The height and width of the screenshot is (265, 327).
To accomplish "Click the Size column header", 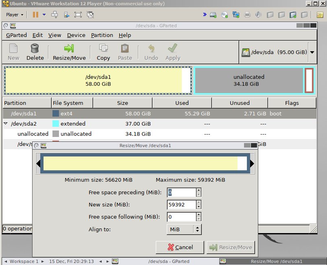I will tap(122, 103).
